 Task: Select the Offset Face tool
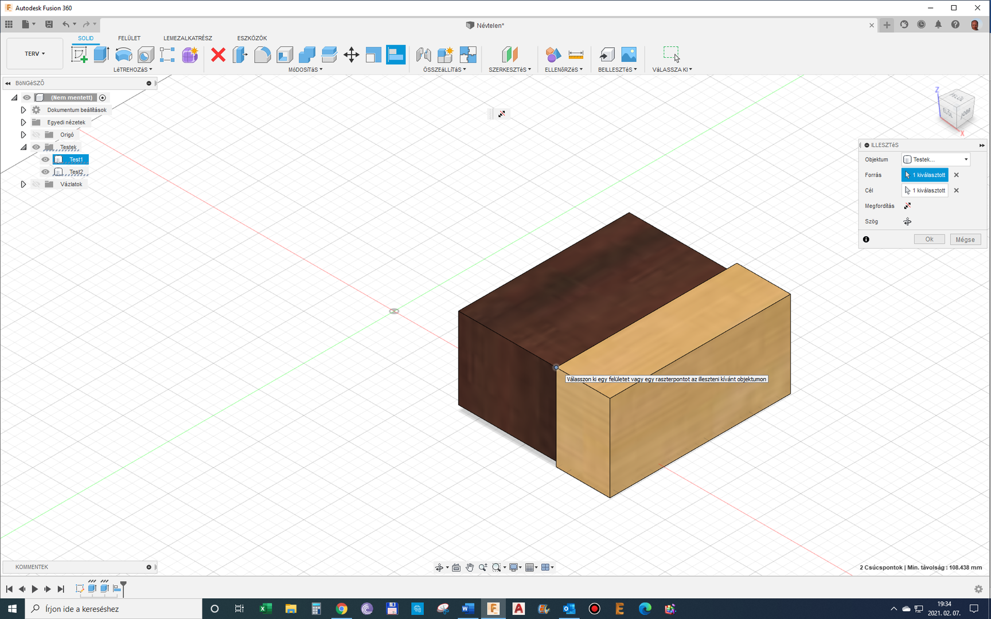329,55
